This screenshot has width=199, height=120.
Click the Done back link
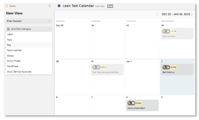11,6
